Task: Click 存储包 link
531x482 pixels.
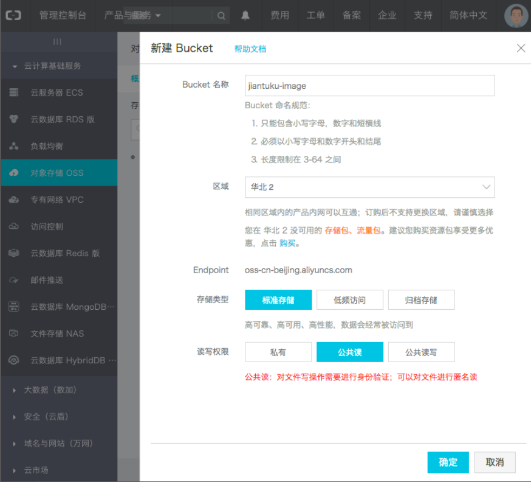Action: pos(337,231)
